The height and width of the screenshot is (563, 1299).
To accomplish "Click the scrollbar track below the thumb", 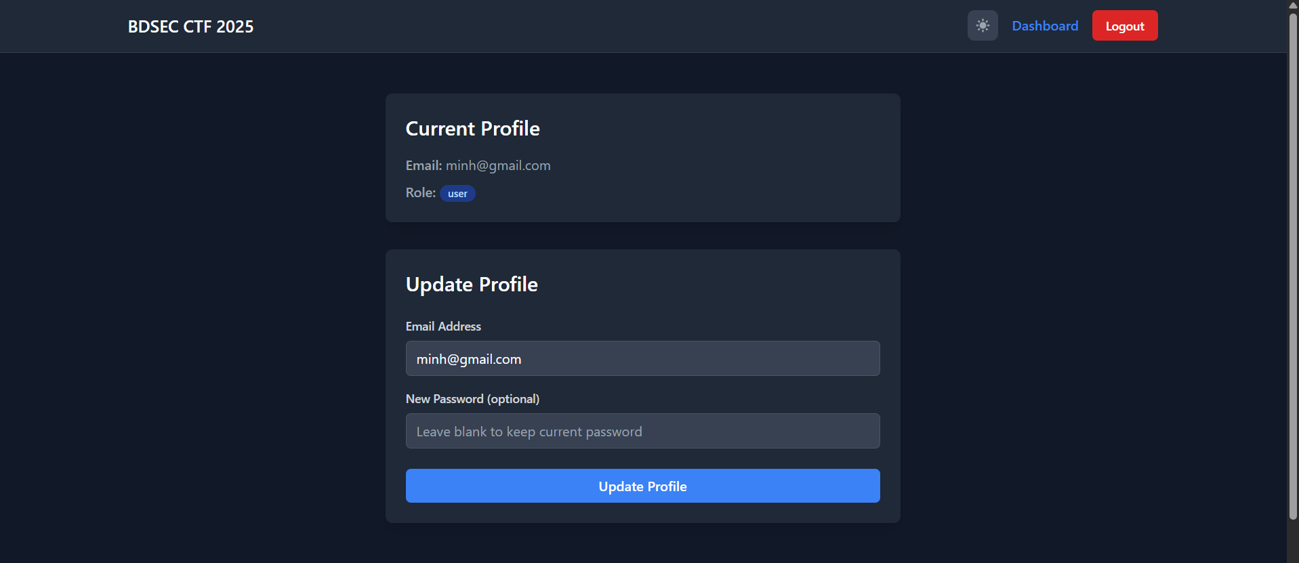I will [x=1293, y=541].
